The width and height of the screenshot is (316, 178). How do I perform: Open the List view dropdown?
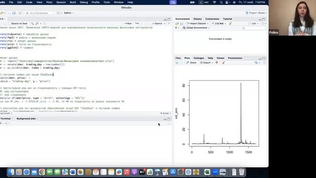pyautogui.click(x=253, y=24)
